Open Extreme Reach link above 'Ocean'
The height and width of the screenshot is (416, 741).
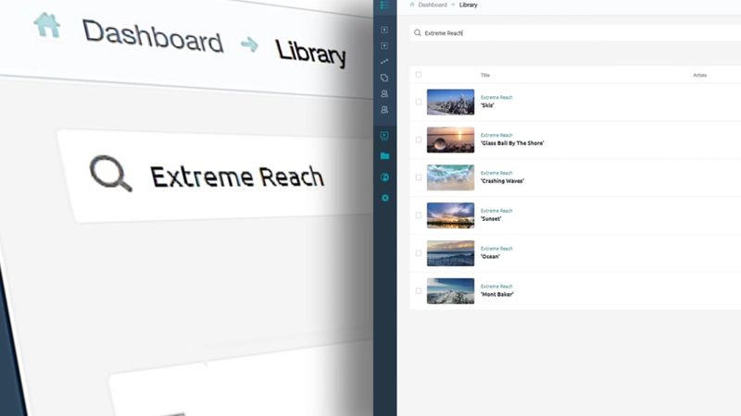496,249
